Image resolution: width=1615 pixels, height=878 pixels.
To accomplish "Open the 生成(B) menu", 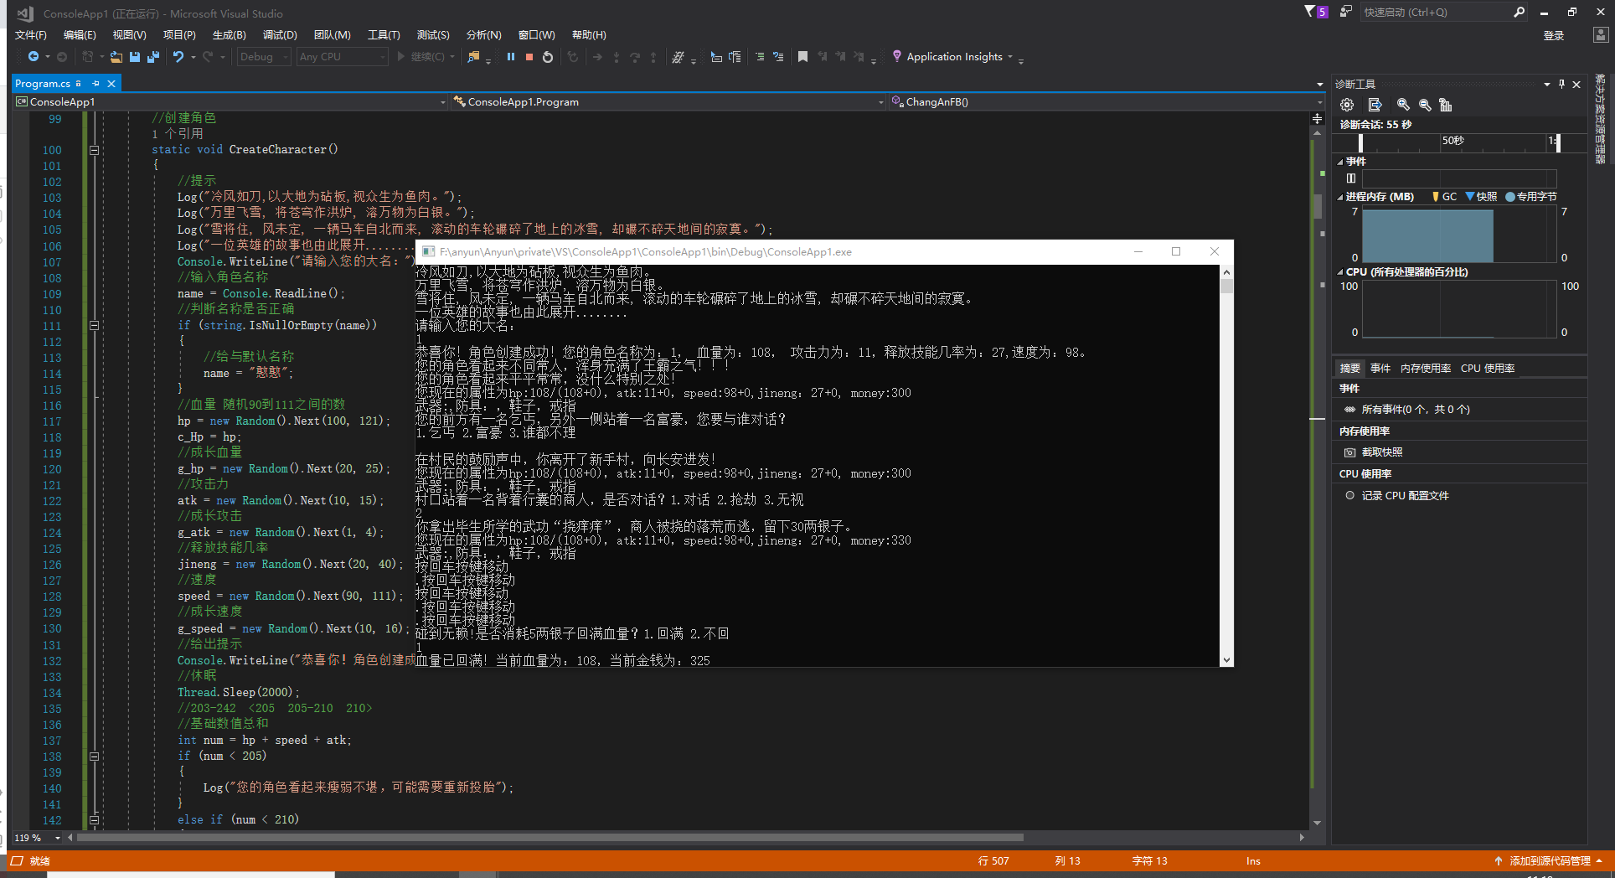I will tap(229, 34).
